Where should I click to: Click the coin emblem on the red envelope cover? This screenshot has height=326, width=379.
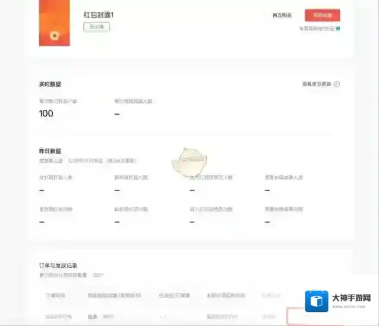coord(55,36)
